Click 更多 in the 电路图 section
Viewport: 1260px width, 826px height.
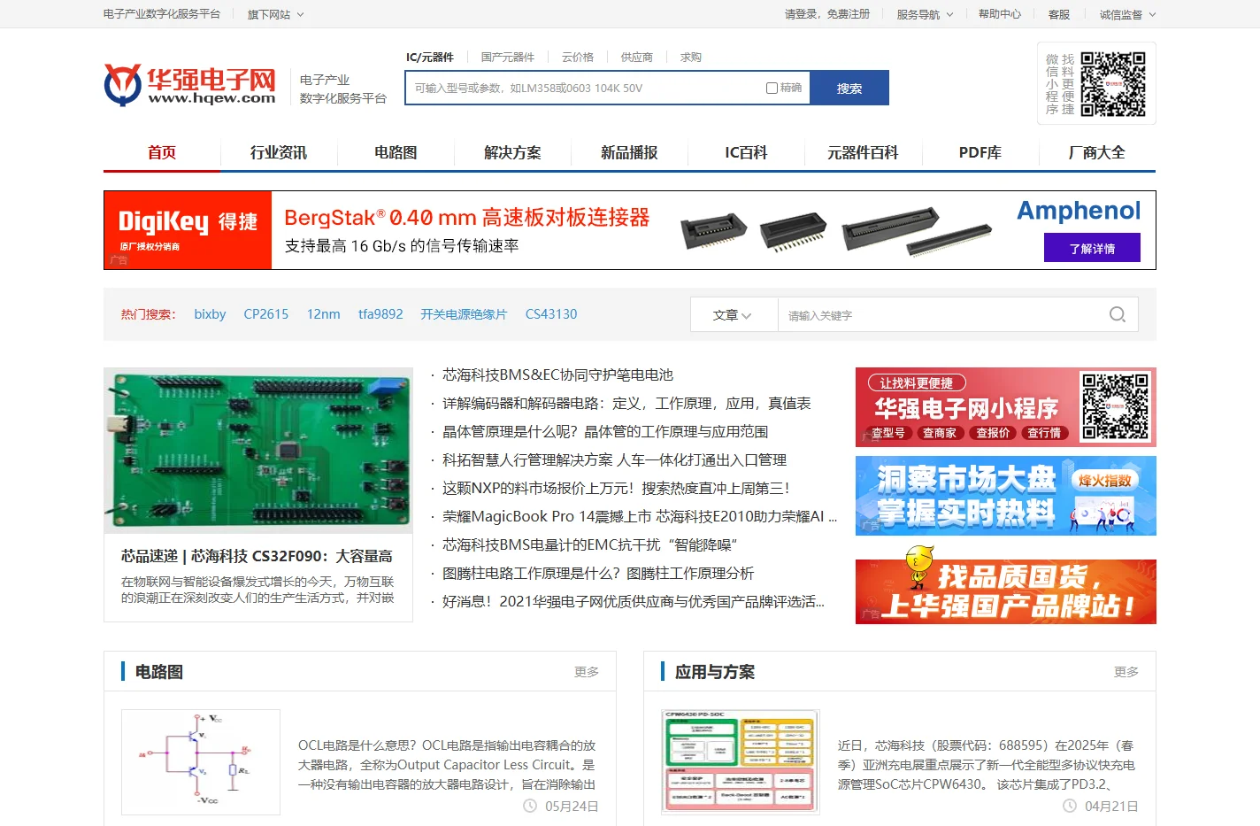point(587,672)
